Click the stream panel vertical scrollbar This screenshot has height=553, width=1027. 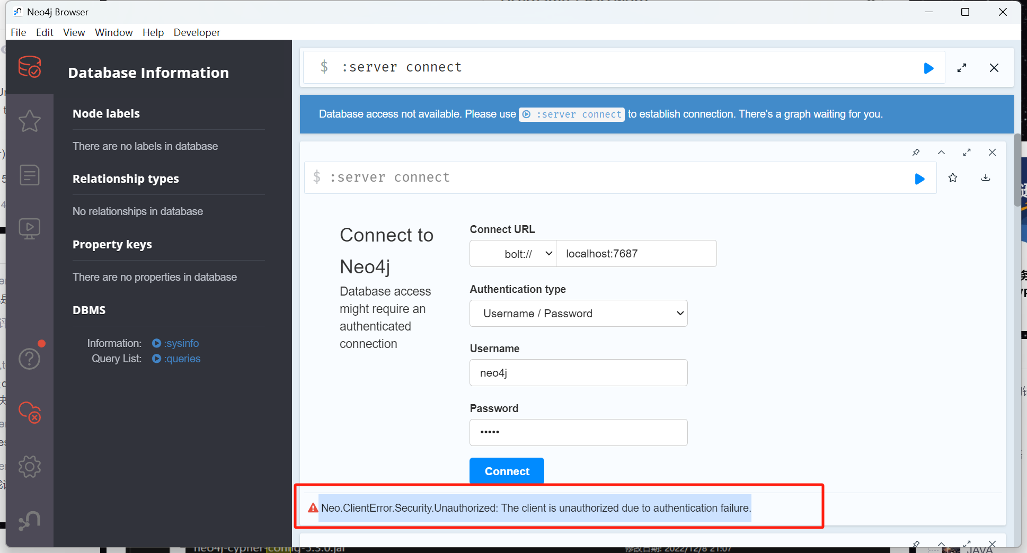pos(1017,170)
